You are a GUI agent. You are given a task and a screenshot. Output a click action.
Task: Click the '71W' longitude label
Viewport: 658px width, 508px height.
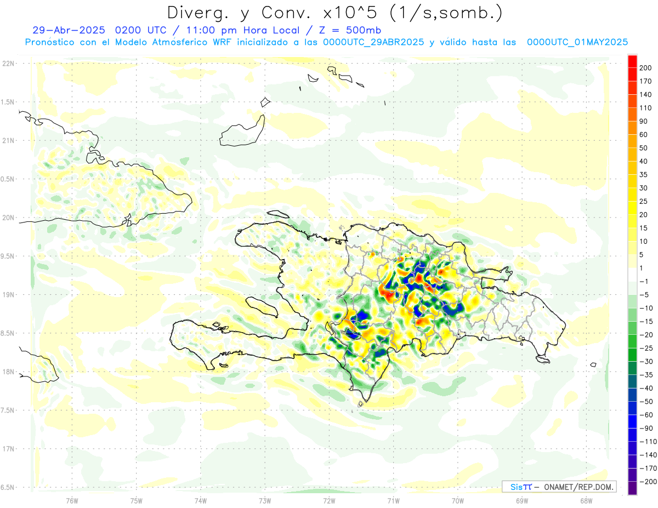(x=393, y=500)
